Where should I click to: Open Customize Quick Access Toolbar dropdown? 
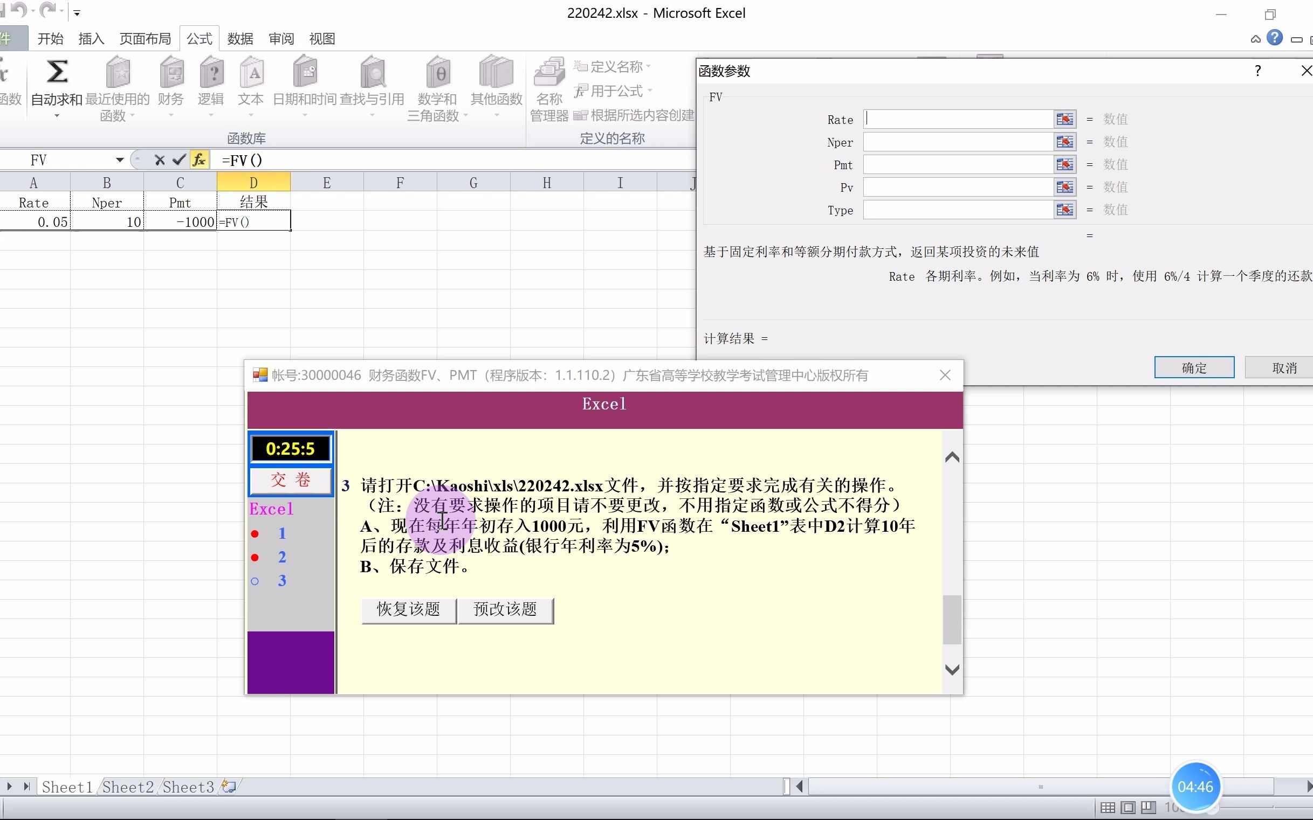[x=77, y=12]
